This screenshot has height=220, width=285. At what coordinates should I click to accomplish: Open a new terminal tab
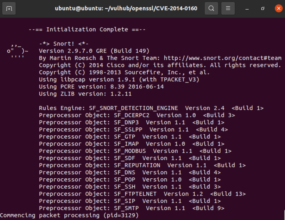(x=9, y=8)
